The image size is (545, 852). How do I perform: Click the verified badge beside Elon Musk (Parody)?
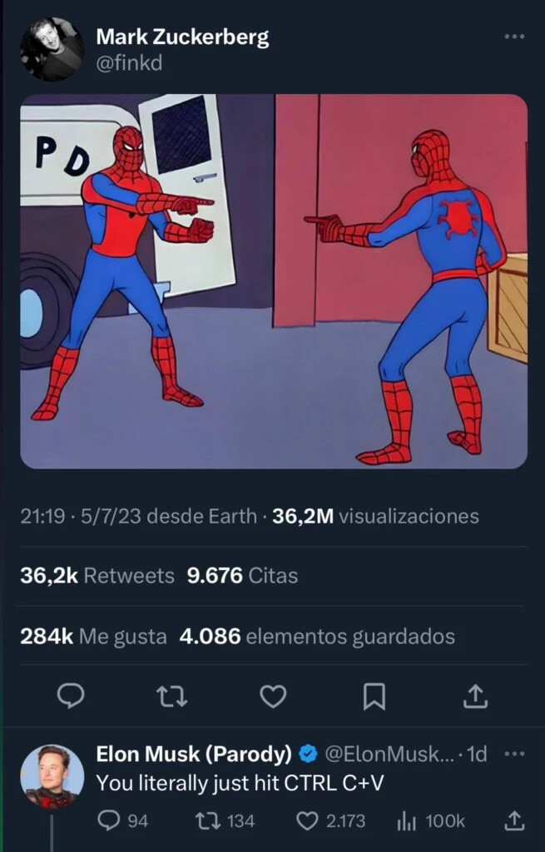(309, 754)
